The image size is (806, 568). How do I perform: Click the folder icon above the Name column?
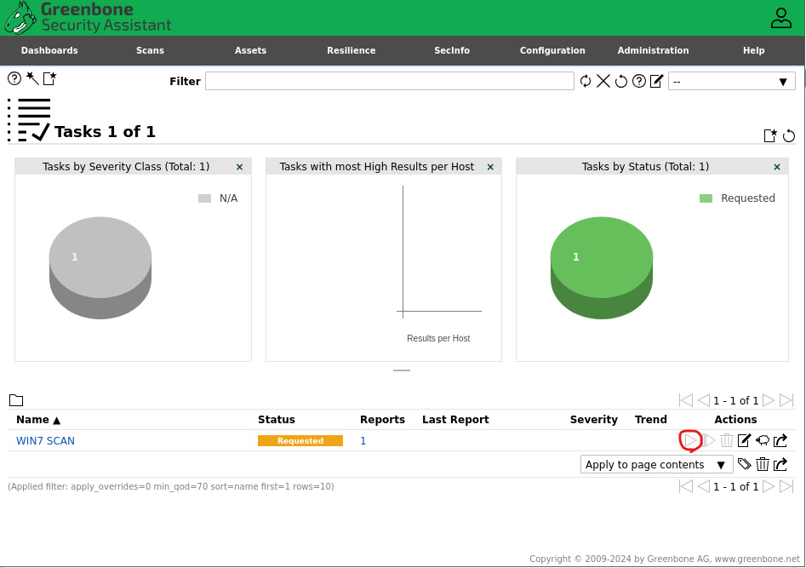[16, 399]
